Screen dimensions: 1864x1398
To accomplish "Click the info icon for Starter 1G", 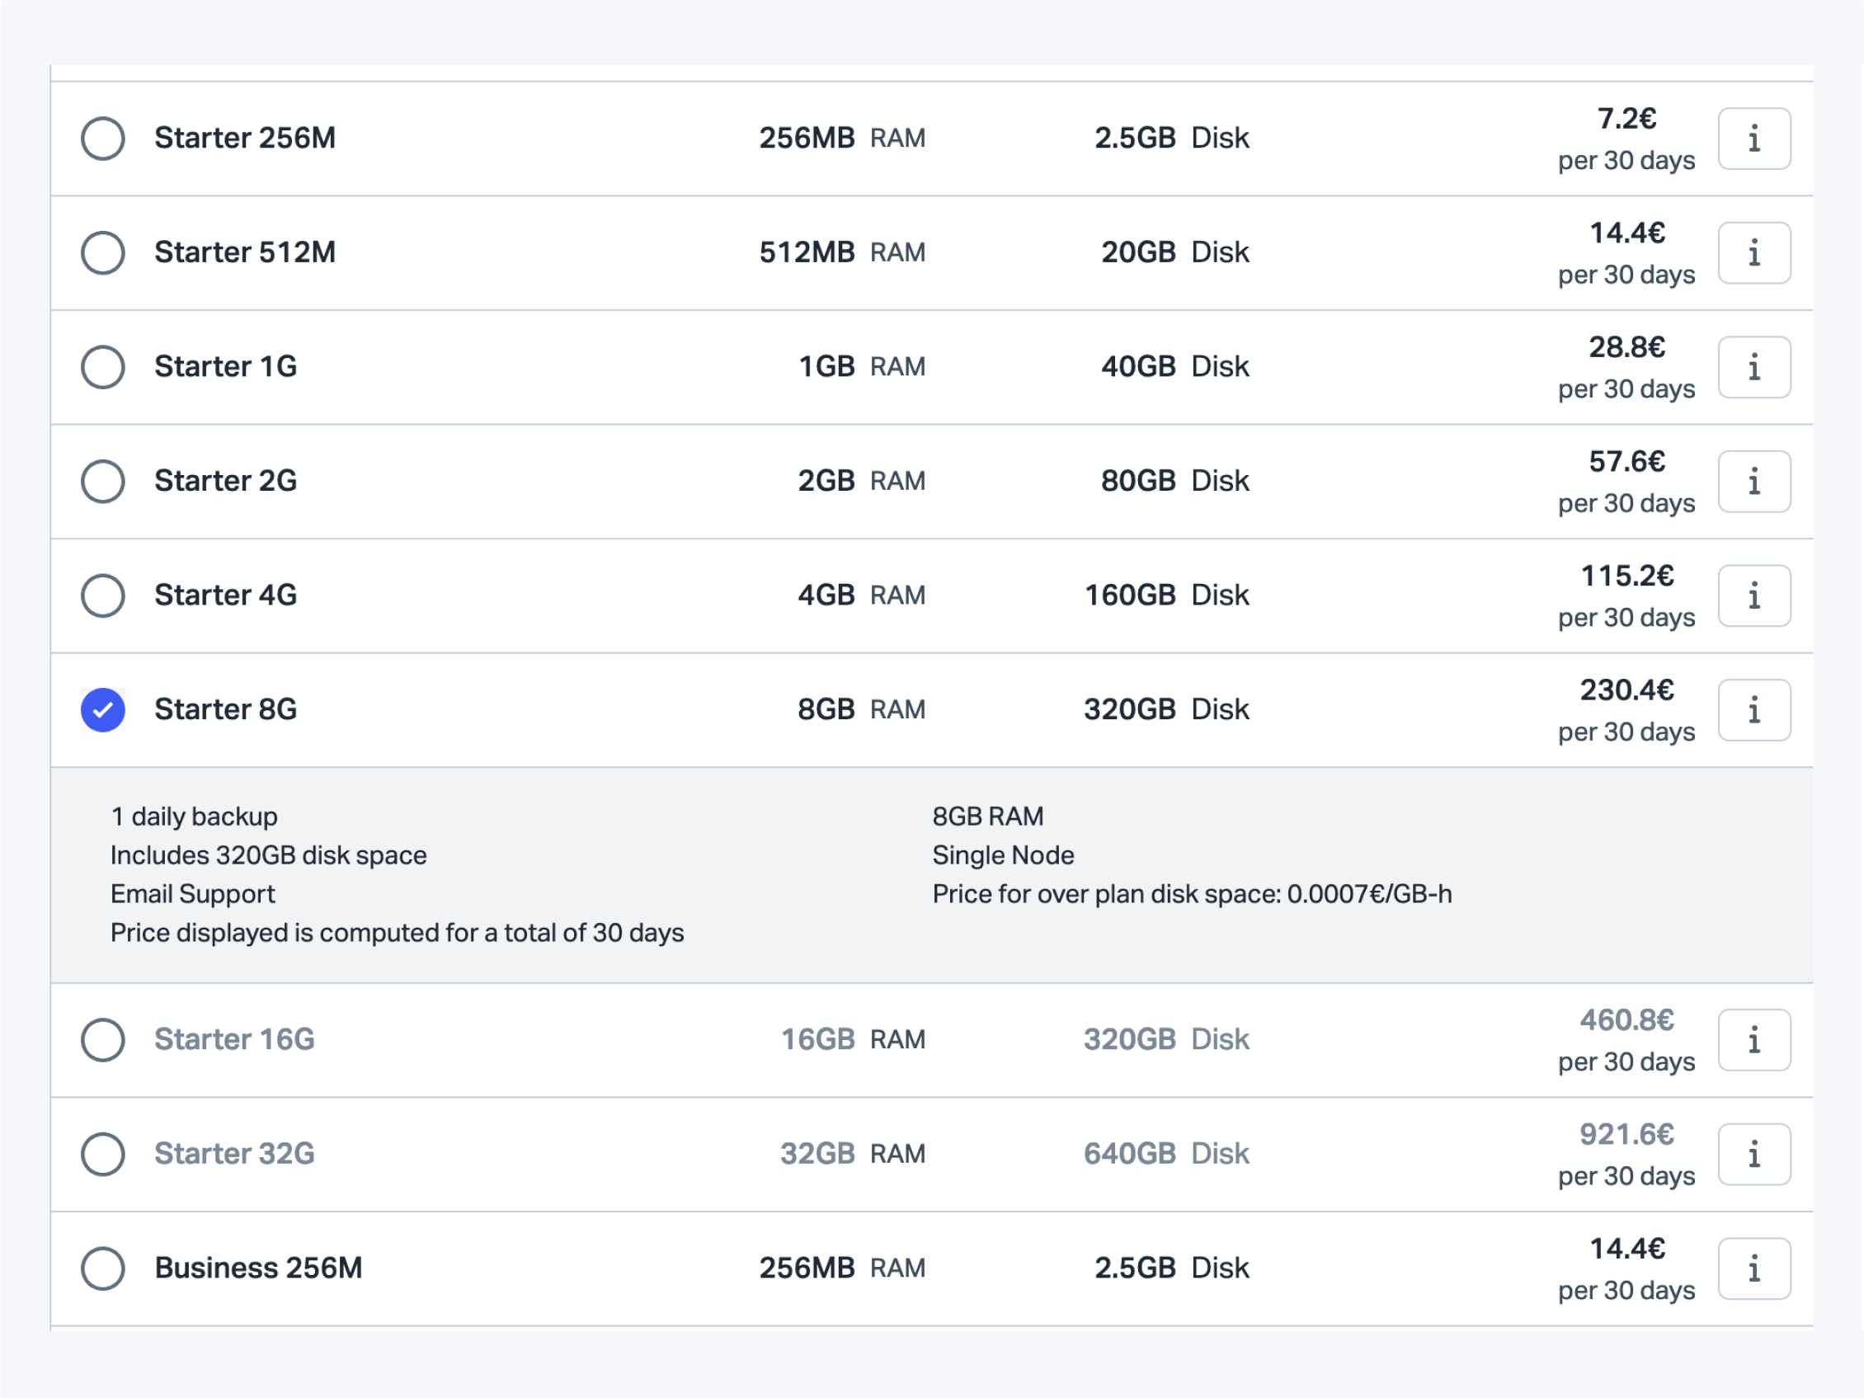I will [x=1753, y=367].
